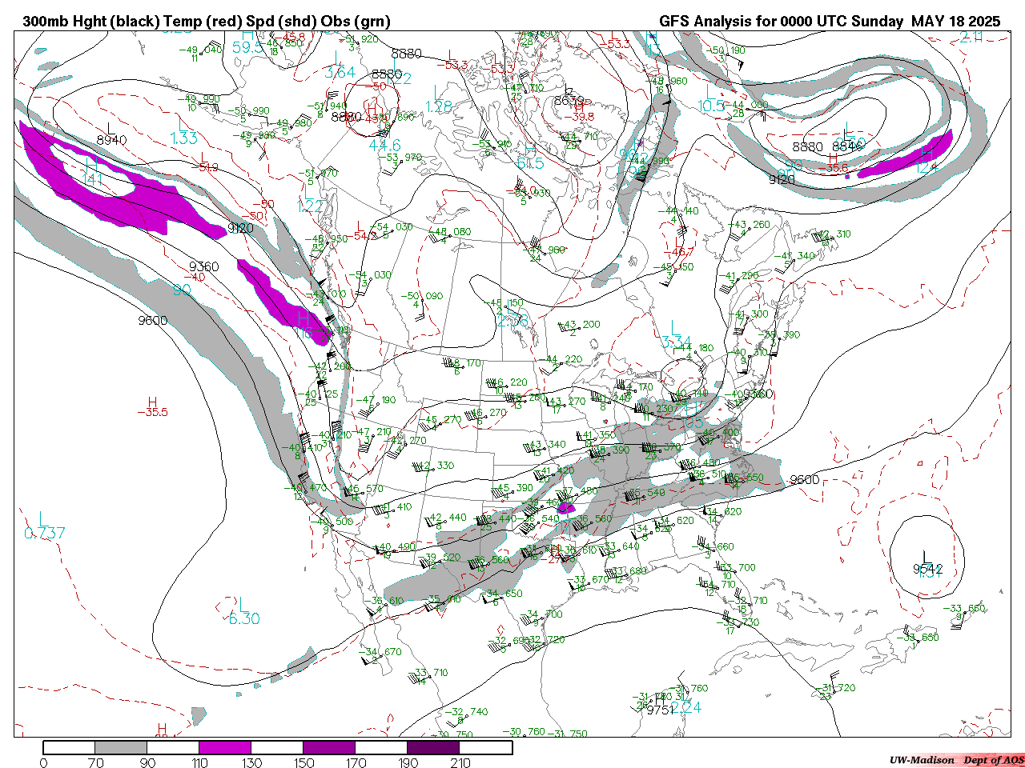
Task: Click the dark purple 190–210 legend swatch
Action: (x=433, y=747)
